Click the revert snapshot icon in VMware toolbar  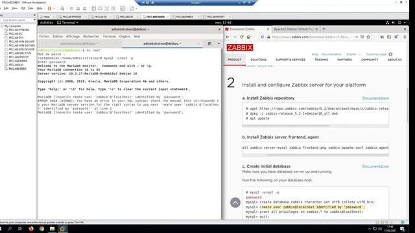pos(78,8)
